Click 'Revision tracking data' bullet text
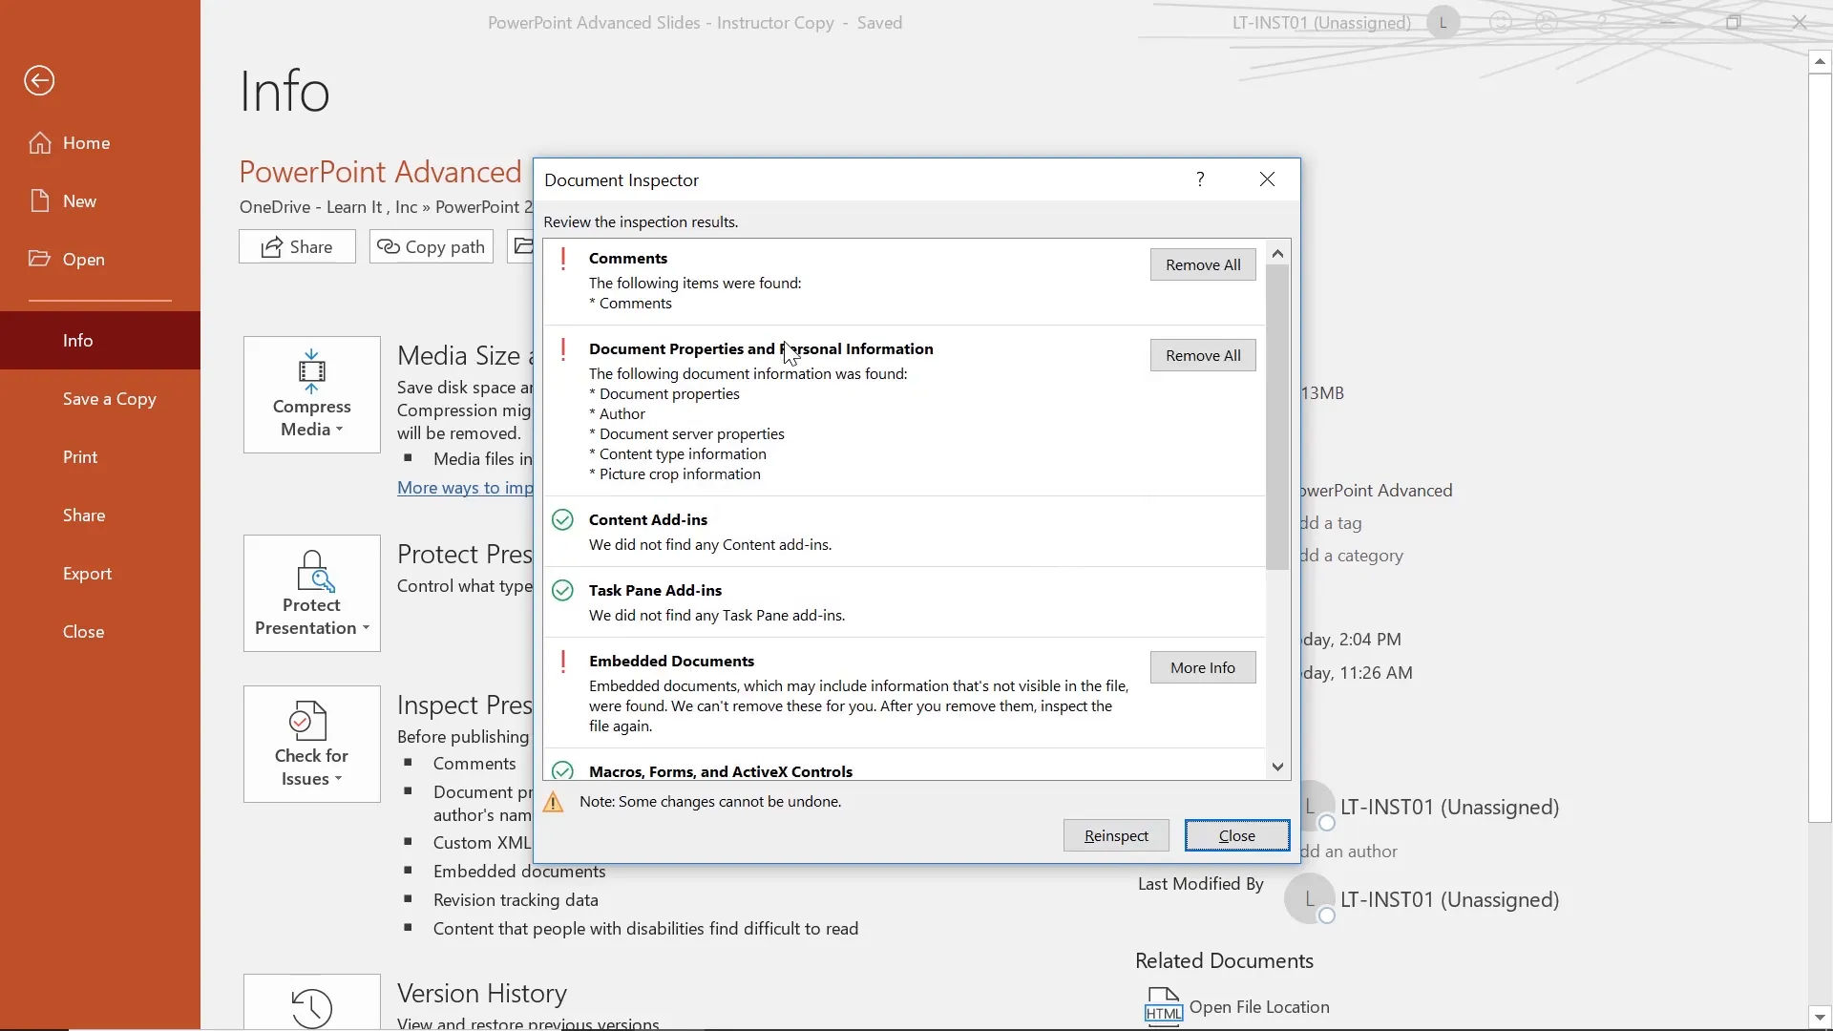 pos(516,900)
